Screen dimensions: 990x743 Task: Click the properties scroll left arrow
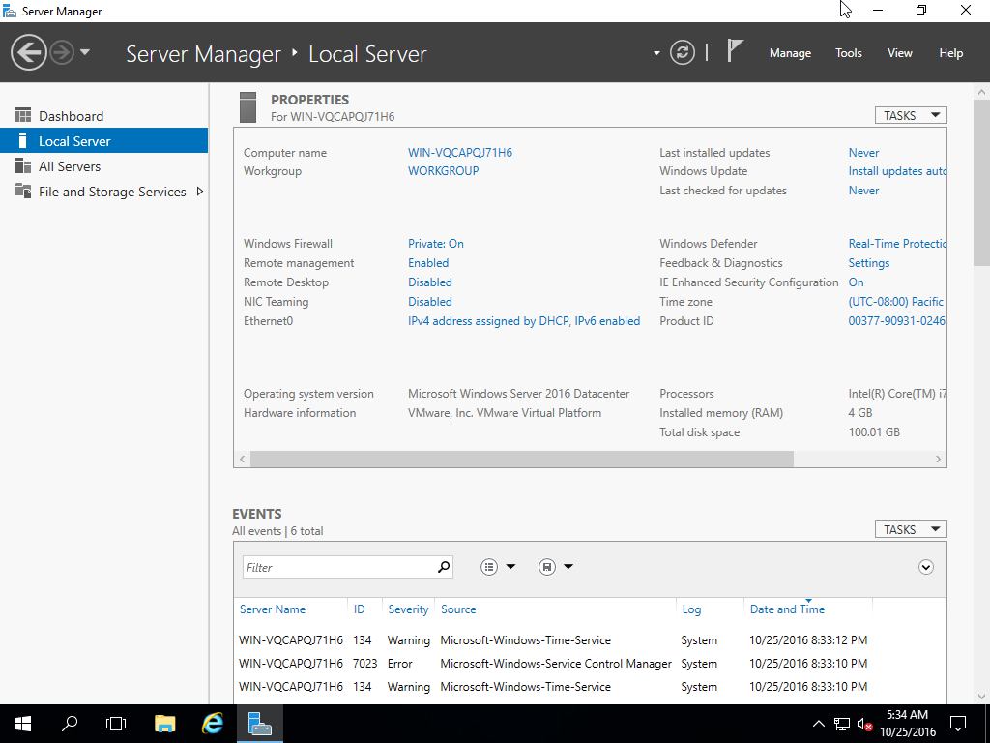pos(243,460)
